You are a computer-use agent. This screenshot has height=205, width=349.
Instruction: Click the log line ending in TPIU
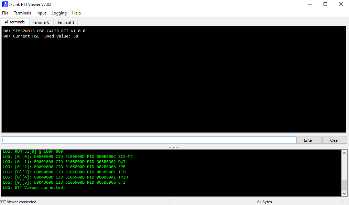(65, 177)
